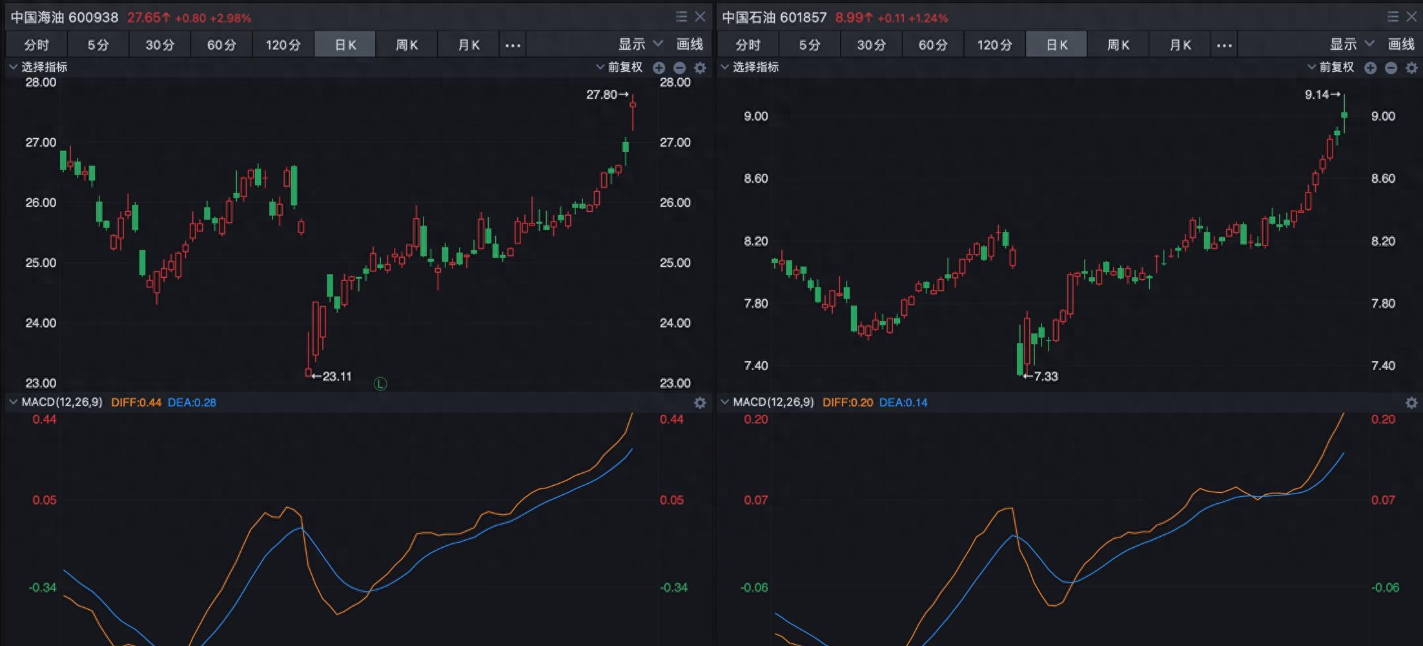Select 周K tab in 中国海油 panel
This screenshot has height=646, width=1423.
point(407,45)
